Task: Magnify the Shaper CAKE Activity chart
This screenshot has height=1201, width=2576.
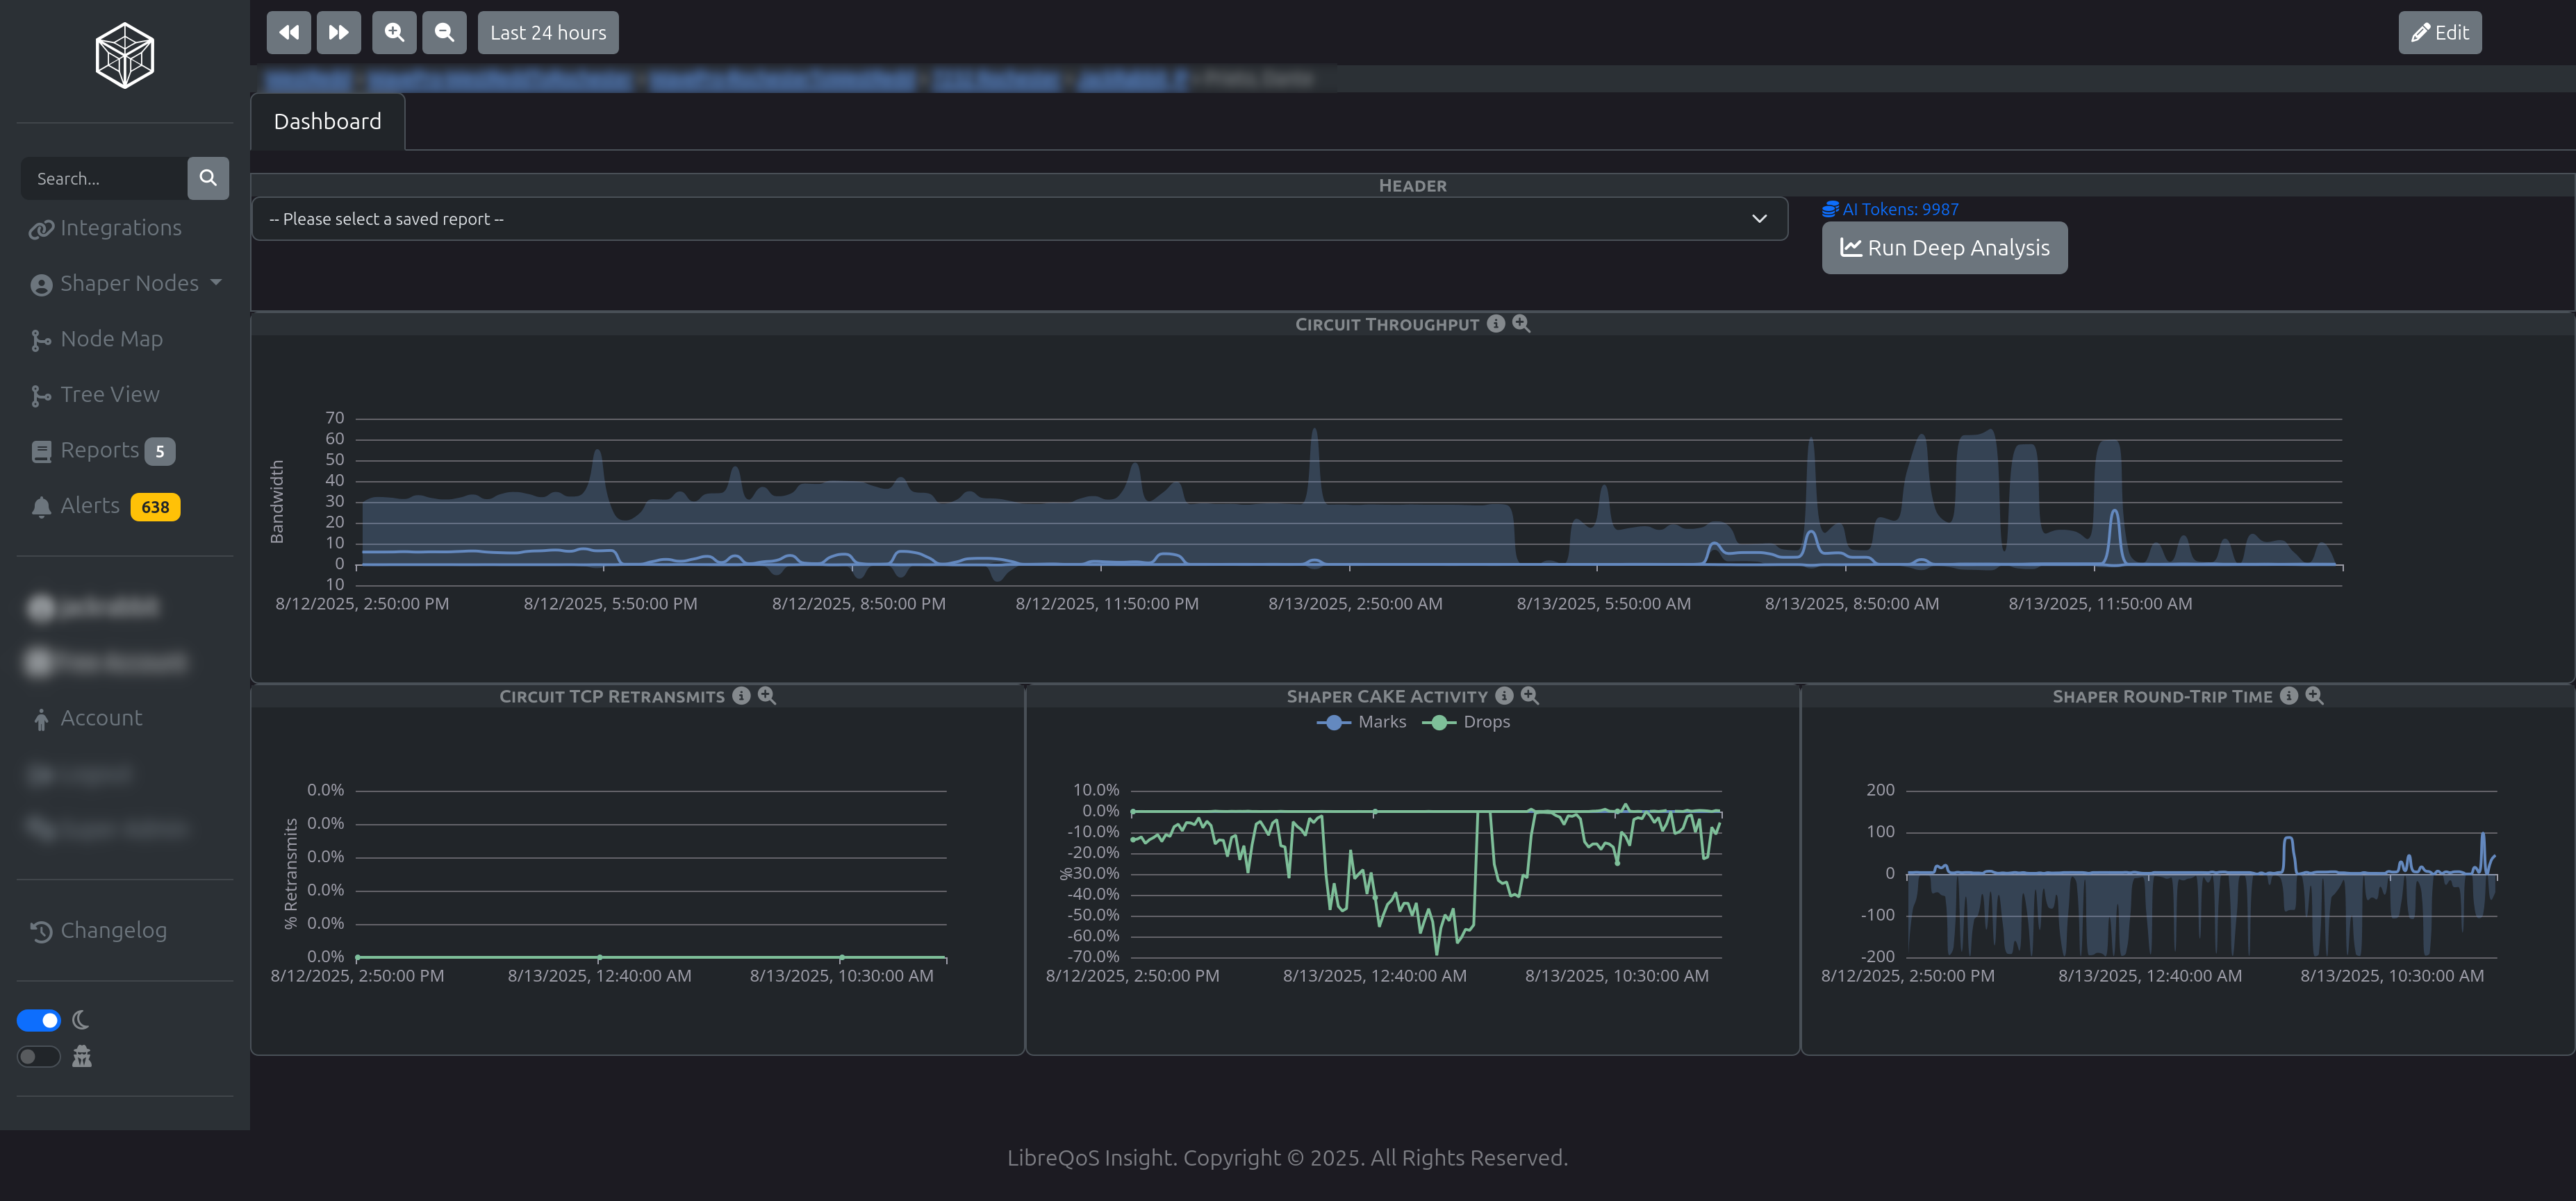Action: pos(1529,696)
